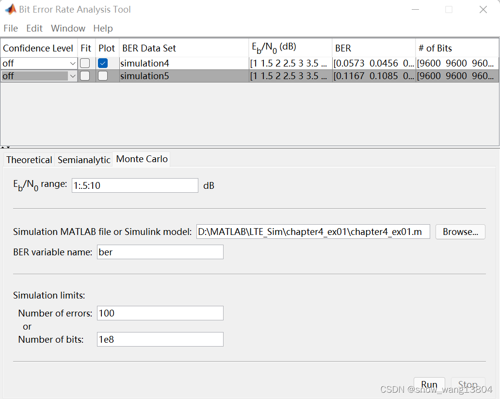
Task: Click the Run button
Action: click(429, 384)
